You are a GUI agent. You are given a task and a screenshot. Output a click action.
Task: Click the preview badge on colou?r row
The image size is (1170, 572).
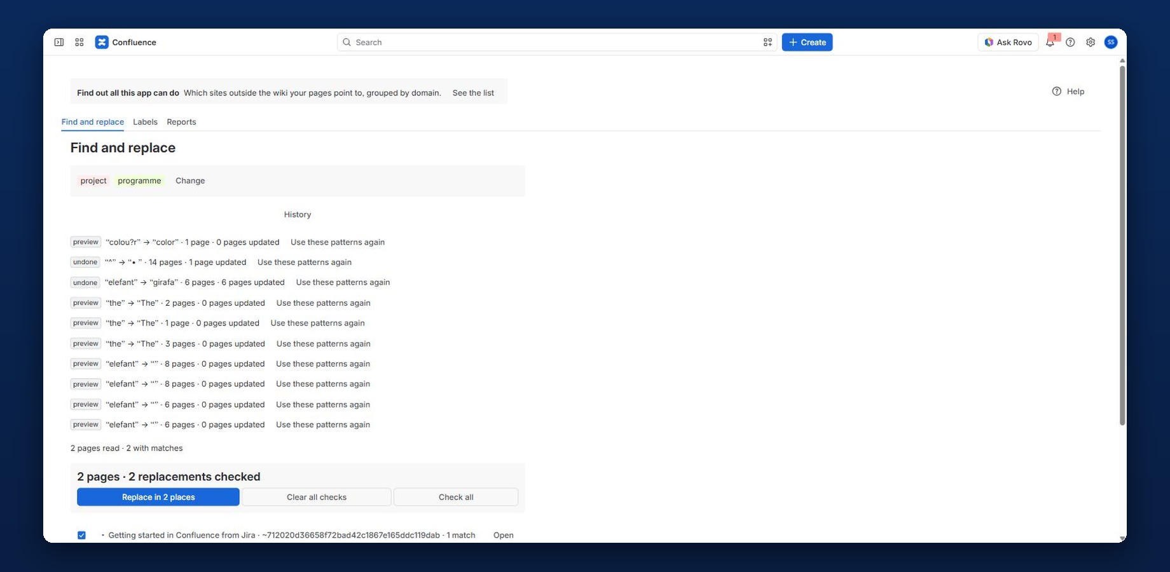[86, 242]
